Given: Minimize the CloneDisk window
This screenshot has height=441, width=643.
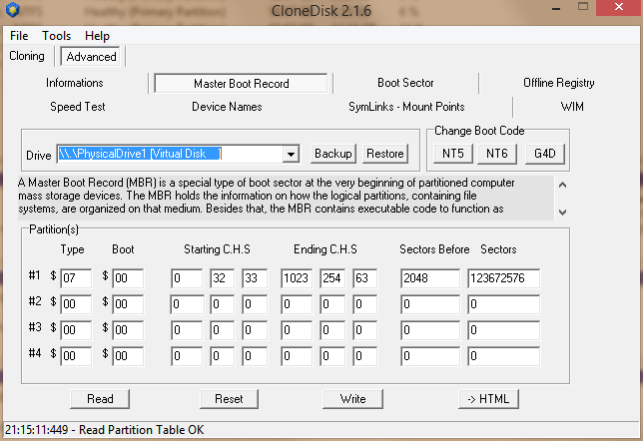Looking at the screenshot, I should coord(556,8).
